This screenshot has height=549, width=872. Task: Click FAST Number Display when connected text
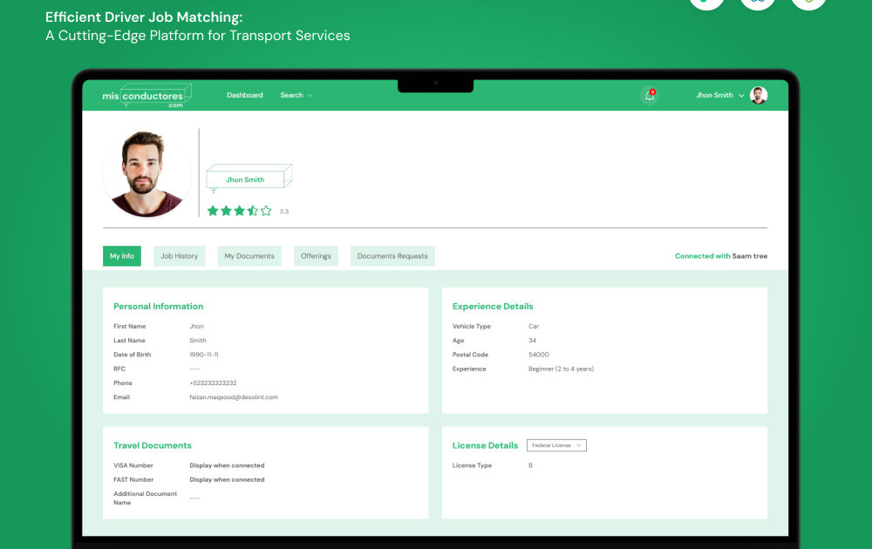(x=227, y=479)
